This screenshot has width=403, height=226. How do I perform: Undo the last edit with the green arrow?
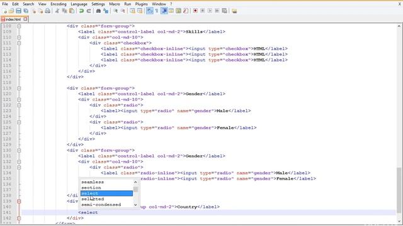[81, 11]
